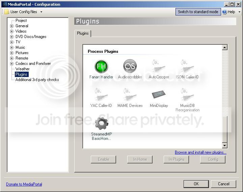243x192 pixels.
Task: Expand the General tree node
Action: tap(11, 26)
